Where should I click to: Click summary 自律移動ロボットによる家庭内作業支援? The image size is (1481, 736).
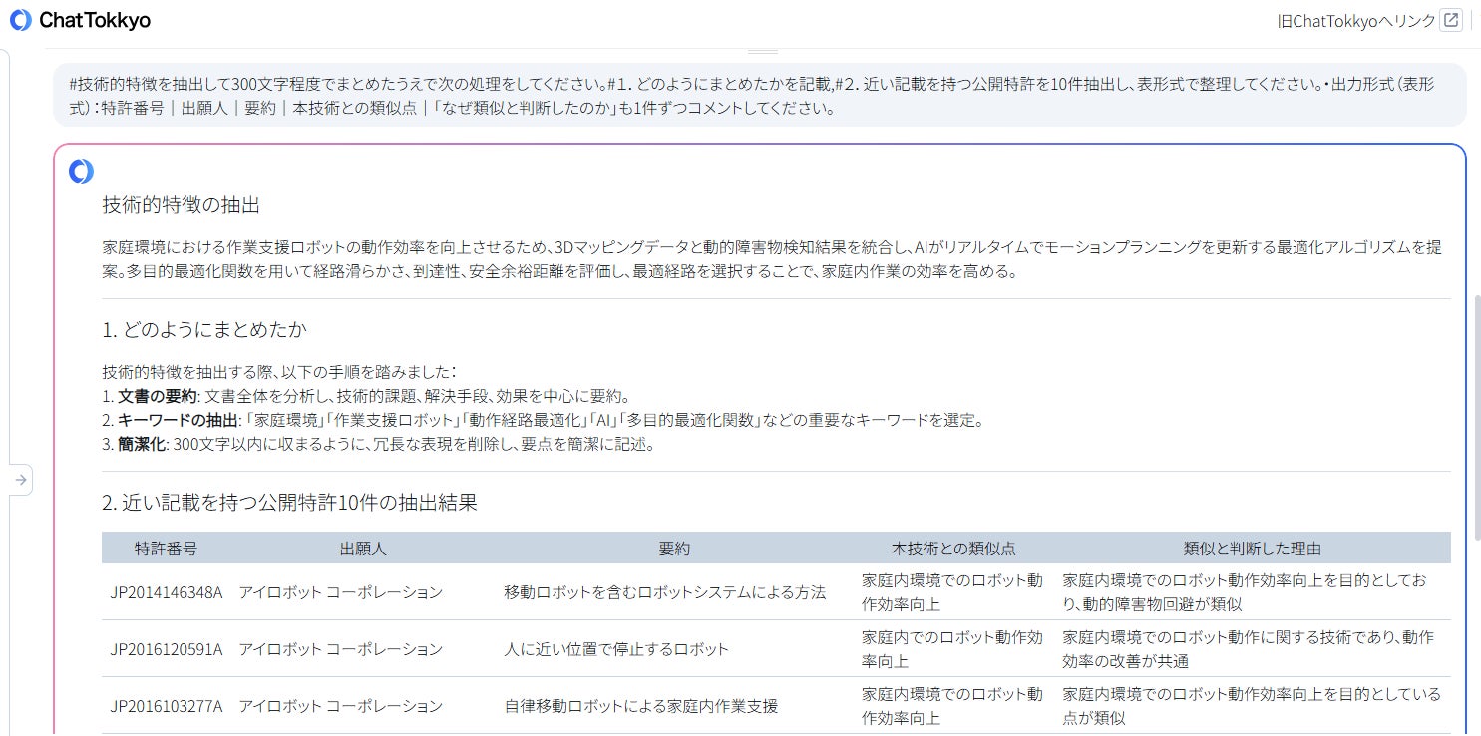point(641,706)
